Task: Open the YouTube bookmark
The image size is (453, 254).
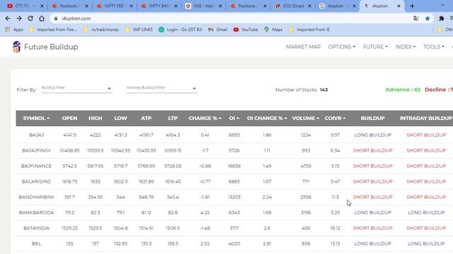Action: pos(246,30)
